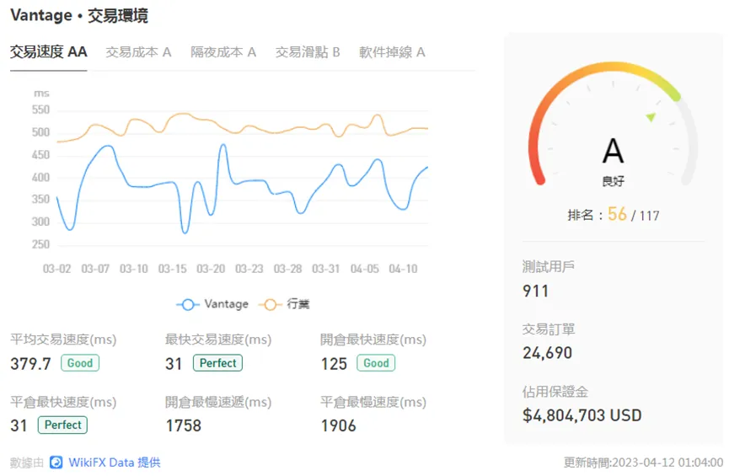729x476 pixels.
Task: Click the 03-02 x-axis date label
Action: pyautogui.click(x=56, y=269)
